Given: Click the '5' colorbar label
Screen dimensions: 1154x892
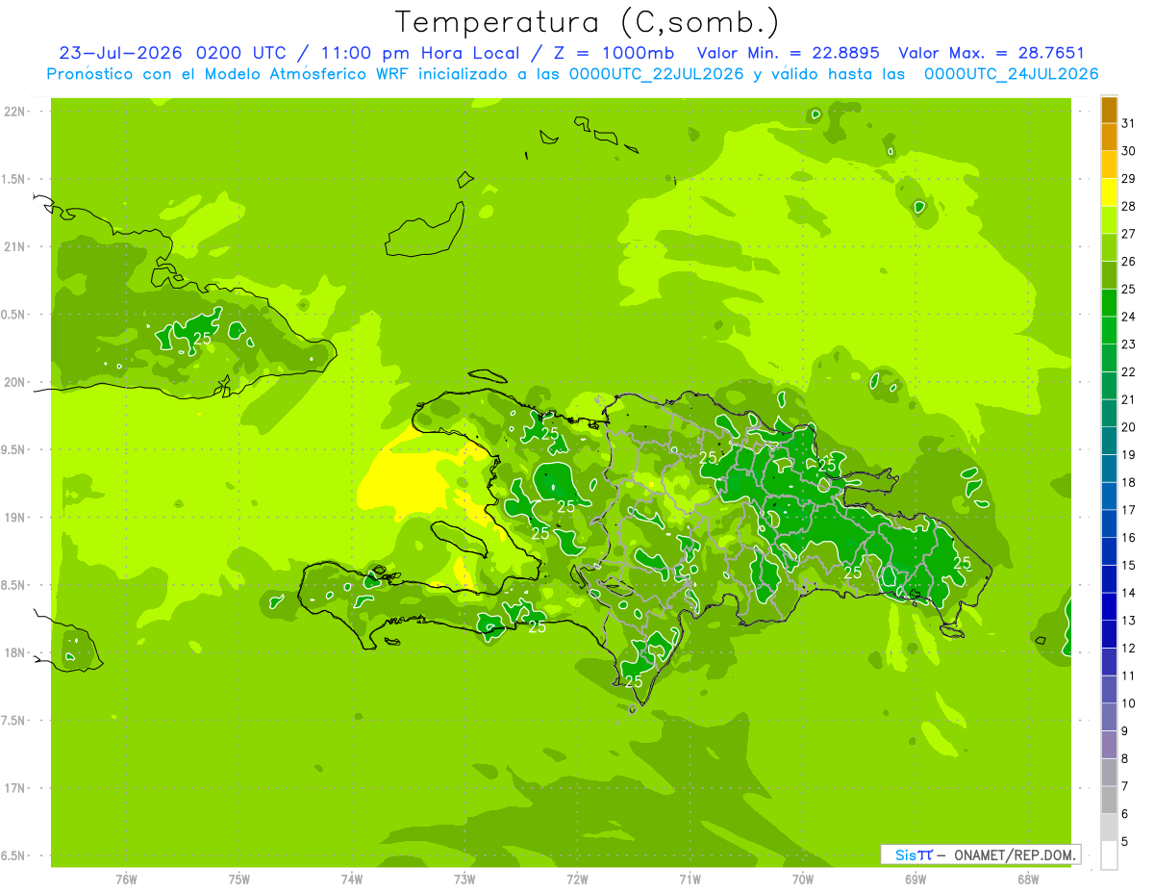Looking at the screenshot, I should [1125, 841].
